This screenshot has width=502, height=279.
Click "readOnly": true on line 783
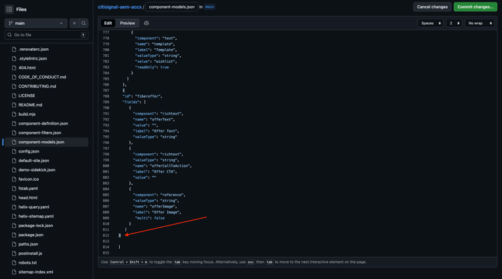tap(152, 67)
